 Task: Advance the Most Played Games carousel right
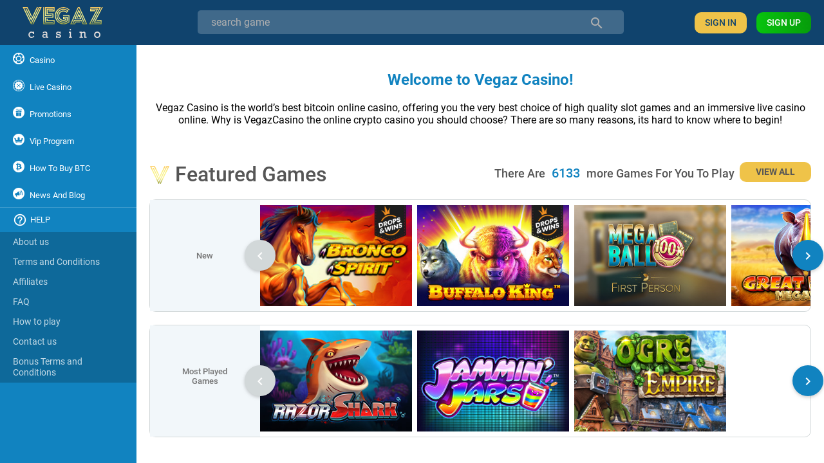click(x=808, y=381)
